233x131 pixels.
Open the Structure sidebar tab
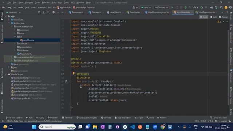[x=2, y=73]
